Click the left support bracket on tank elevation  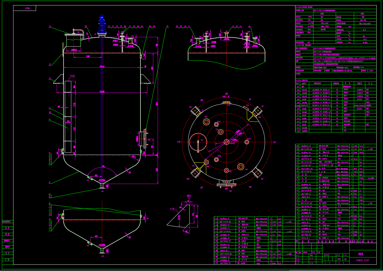click(x=59, y=79)
